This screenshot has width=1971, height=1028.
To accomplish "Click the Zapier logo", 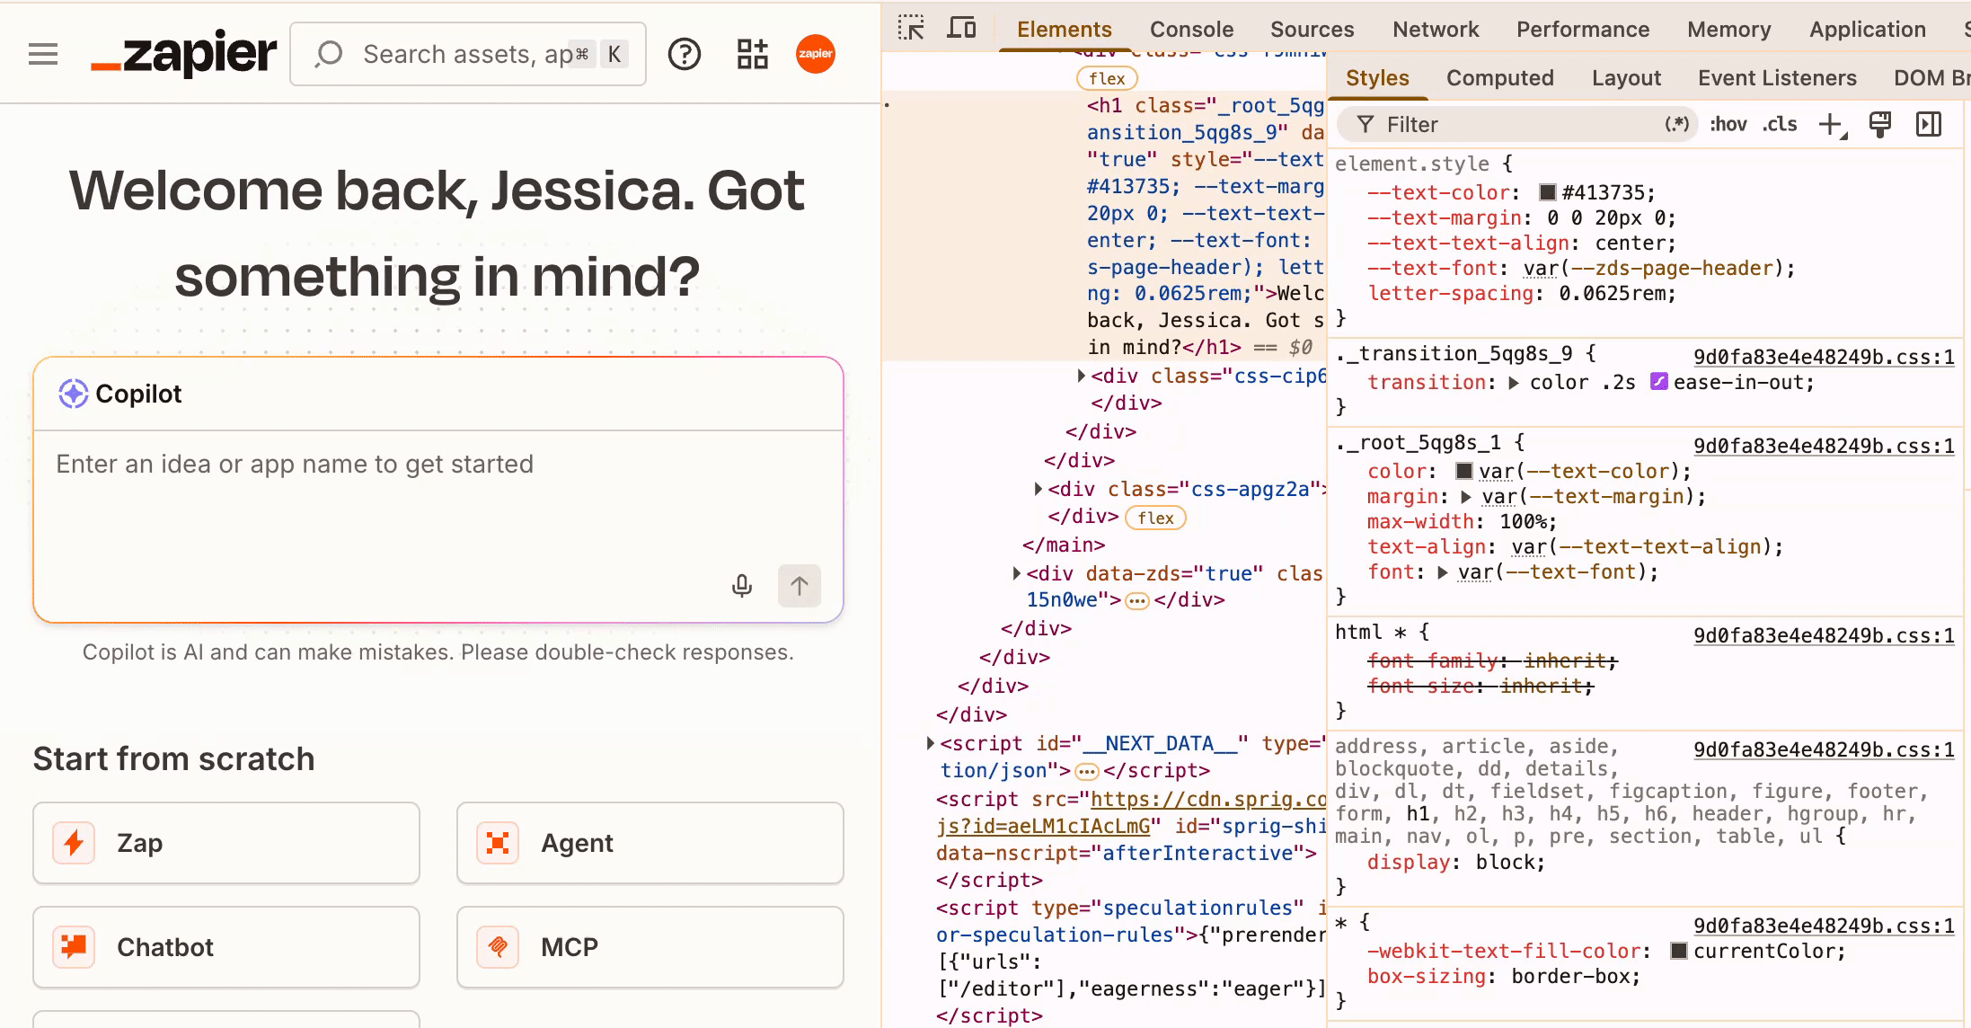I will (x=183, y=54).
